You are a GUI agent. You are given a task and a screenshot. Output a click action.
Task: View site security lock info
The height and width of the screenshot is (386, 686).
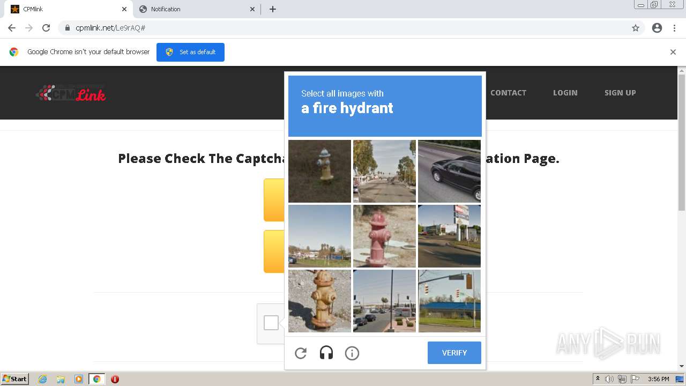coord(67,28)
